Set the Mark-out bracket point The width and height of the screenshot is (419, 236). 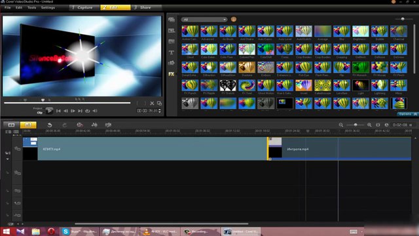(145, 104)
